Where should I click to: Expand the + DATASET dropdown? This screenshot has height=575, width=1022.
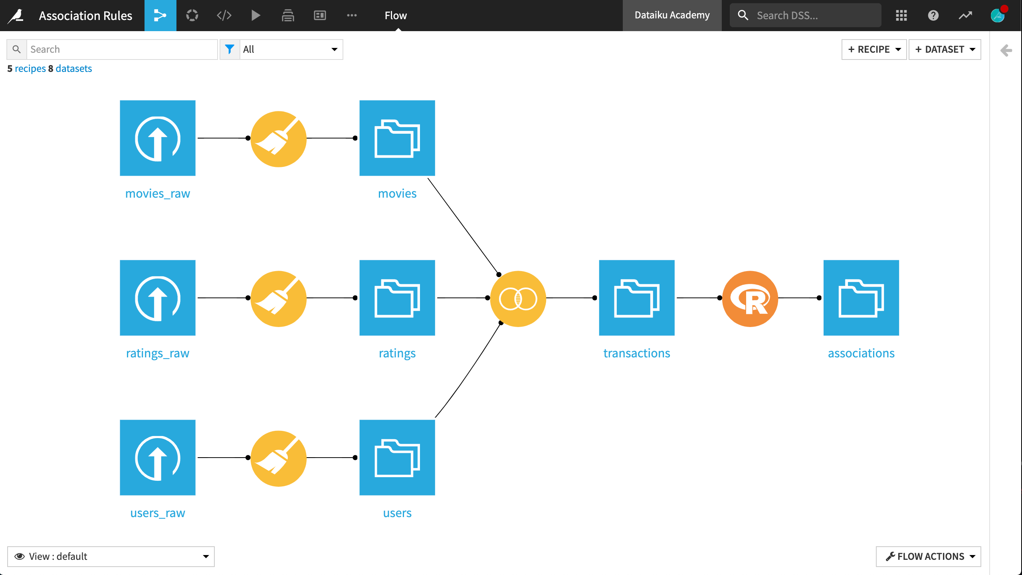945,50
